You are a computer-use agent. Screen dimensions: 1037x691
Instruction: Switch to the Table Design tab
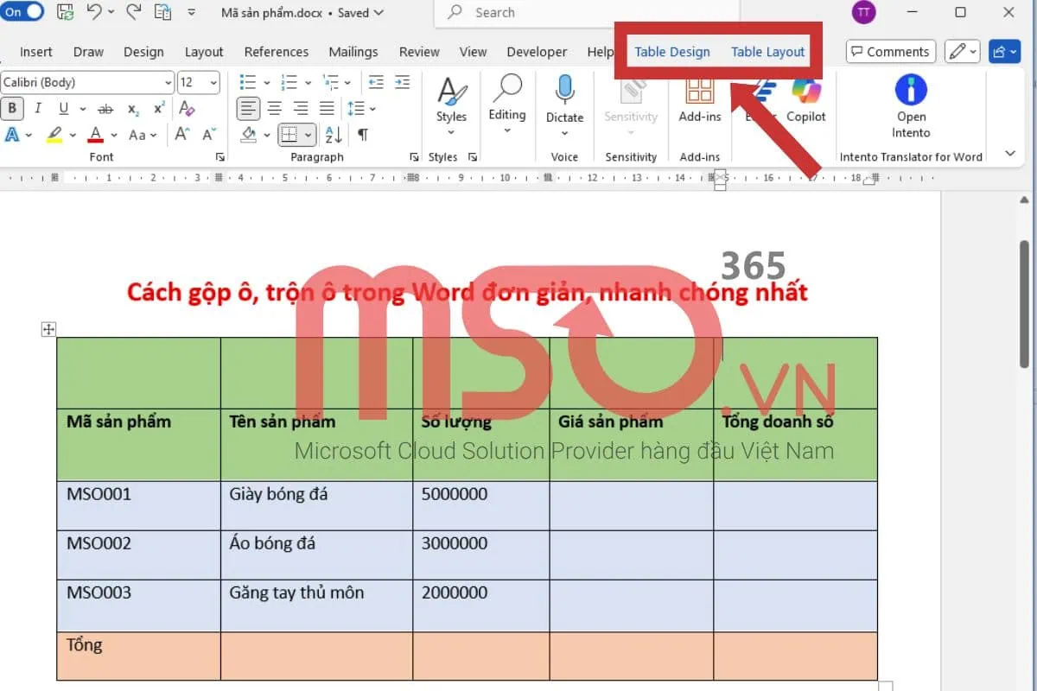672,52
